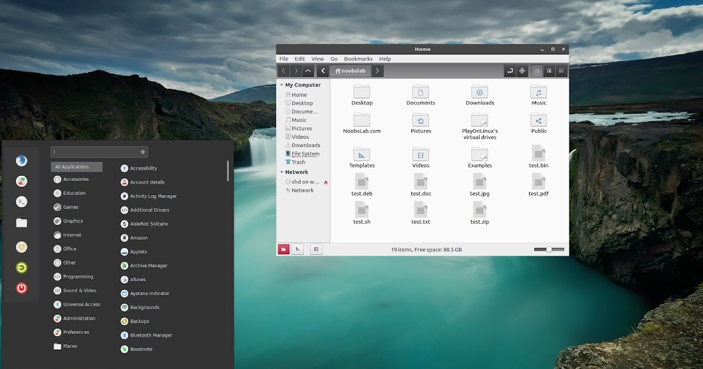Switch to list view in toolbar
This screenshot has width=703, height=369.
click(x=549, y=70)
